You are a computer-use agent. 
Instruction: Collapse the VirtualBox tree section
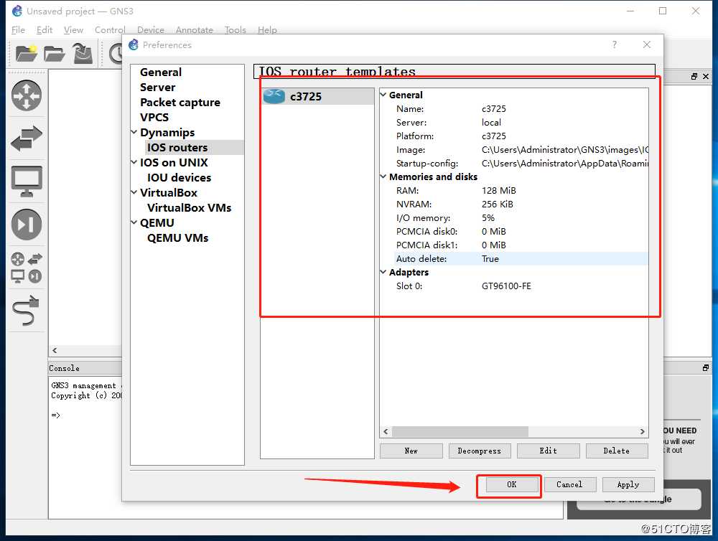[134, 193]
